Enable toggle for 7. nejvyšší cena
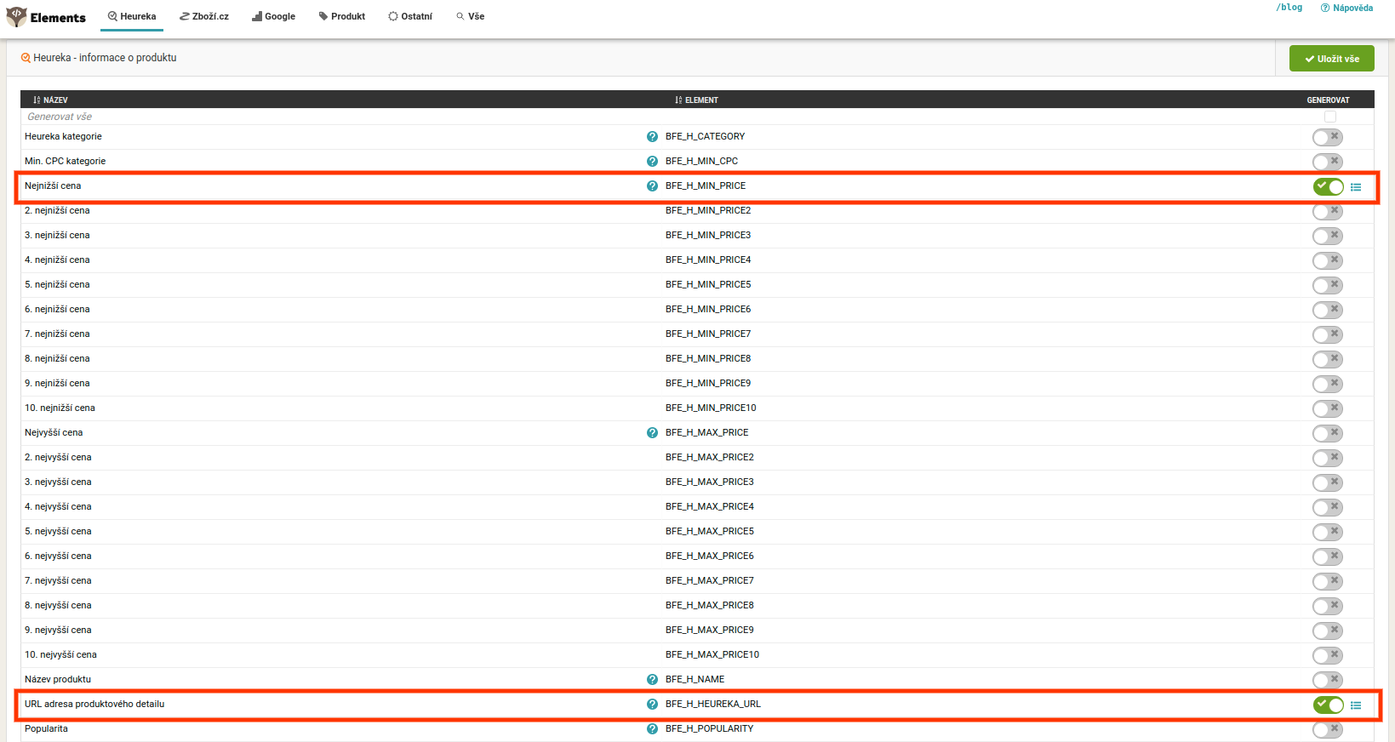Image resolution: width=1395 pixels, height=742 pixels. pyautogui.click(x=1328, y=581)
